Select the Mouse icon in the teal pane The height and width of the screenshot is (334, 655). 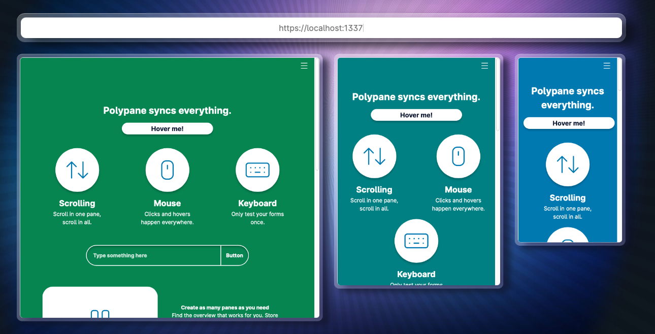tap(458, 156)
